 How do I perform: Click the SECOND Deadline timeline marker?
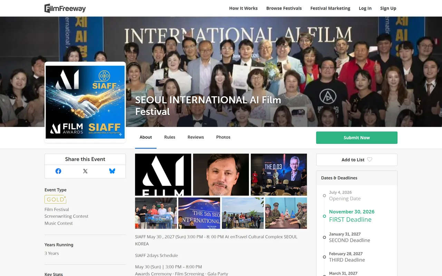pos(324,237)
